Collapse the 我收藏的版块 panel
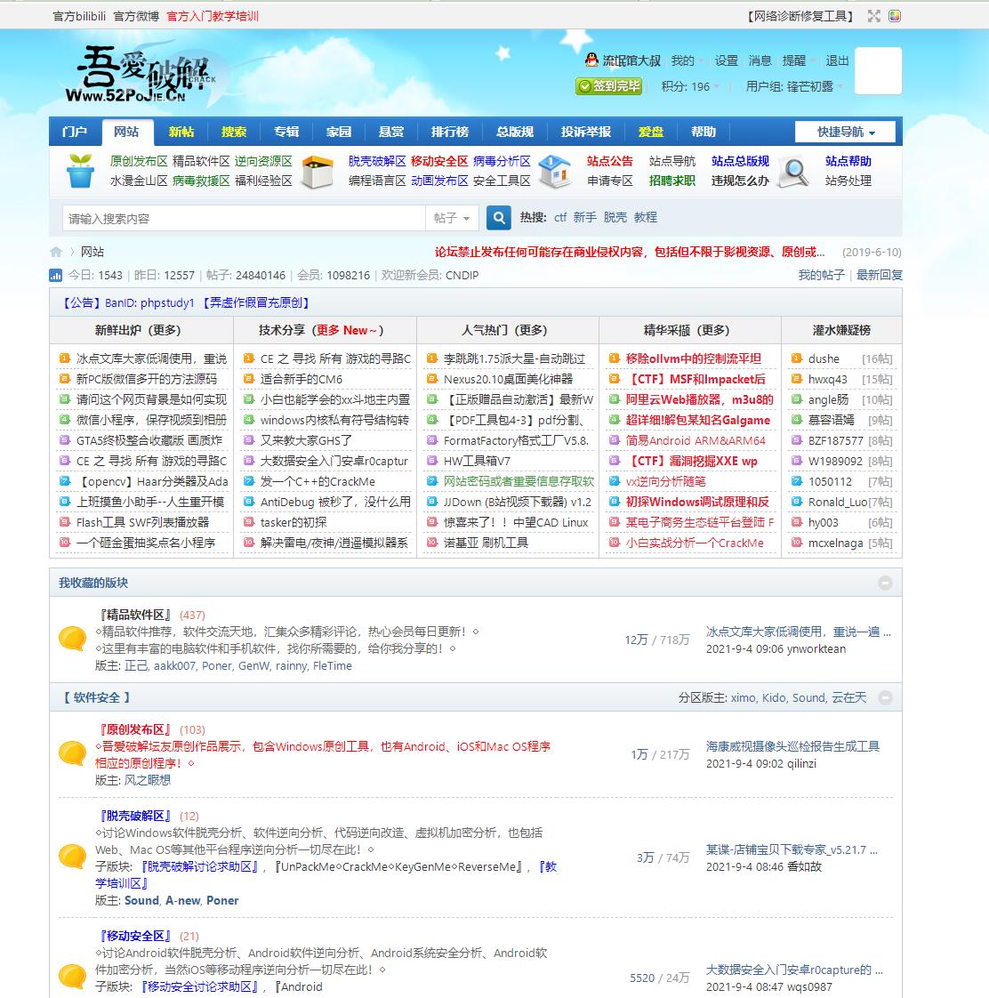Screen dimensions: 989x998 click(x=884, y=583)
